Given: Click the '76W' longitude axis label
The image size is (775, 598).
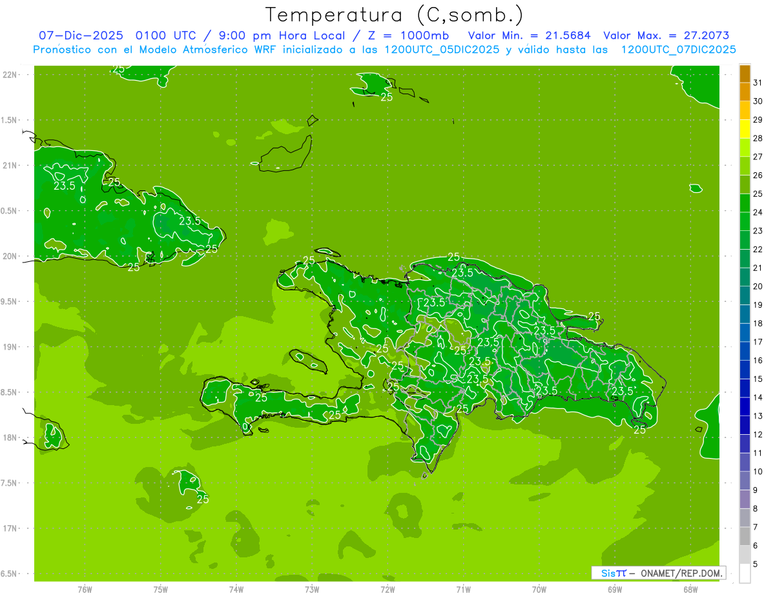Looking at the screenshot, I should (x=85, y=589).
